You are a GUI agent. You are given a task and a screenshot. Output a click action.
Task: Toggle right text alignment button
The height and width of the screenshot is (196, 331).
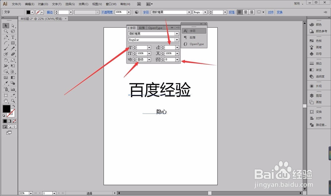(252, 12)
